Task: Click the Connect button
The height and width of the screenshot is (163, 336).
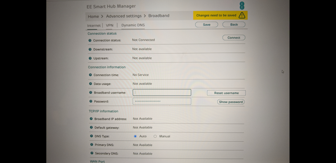Action: (x=234, y=38)
